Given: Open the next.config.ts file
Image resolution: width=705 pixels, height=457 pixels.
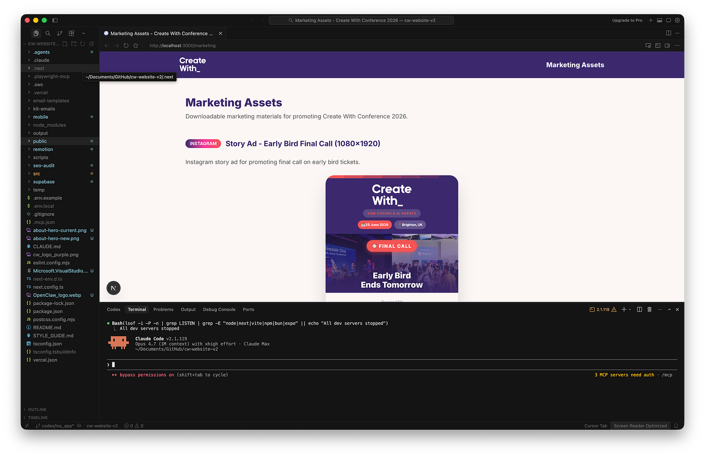Looking at the screenshot, I should click(x=60, y=287).
